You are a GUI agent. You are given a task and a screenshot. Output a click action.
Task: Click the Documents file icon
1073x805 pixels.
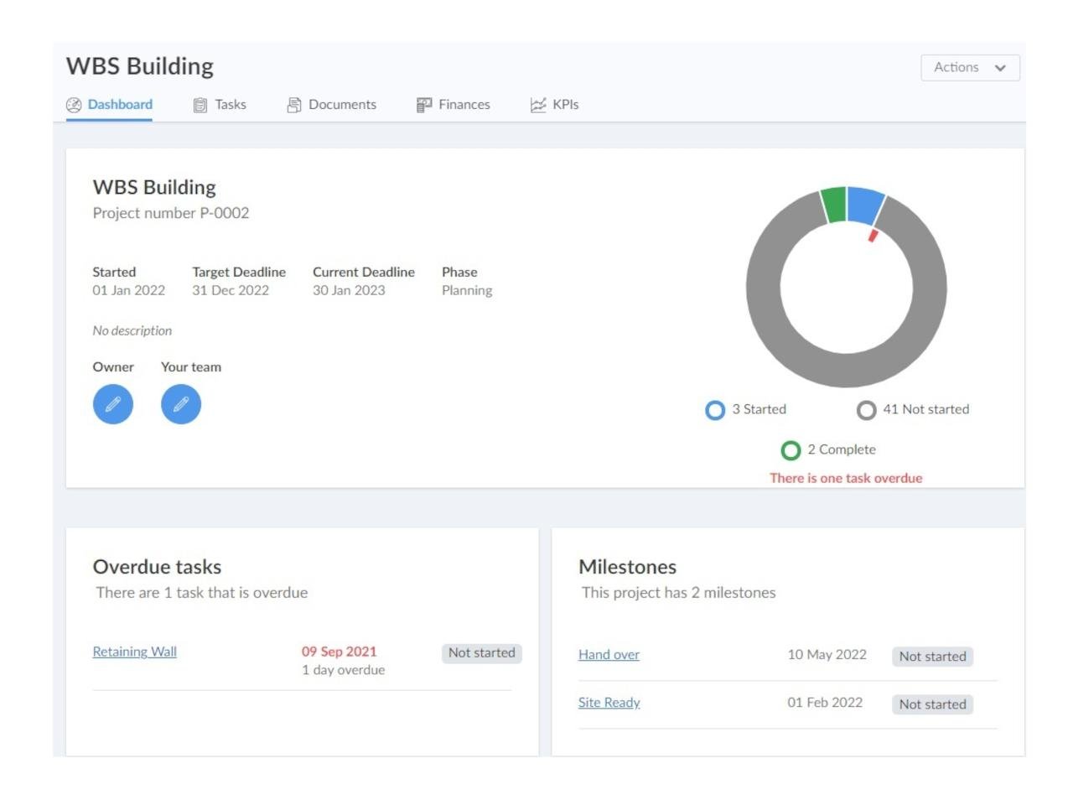click(x=294, y=105)
